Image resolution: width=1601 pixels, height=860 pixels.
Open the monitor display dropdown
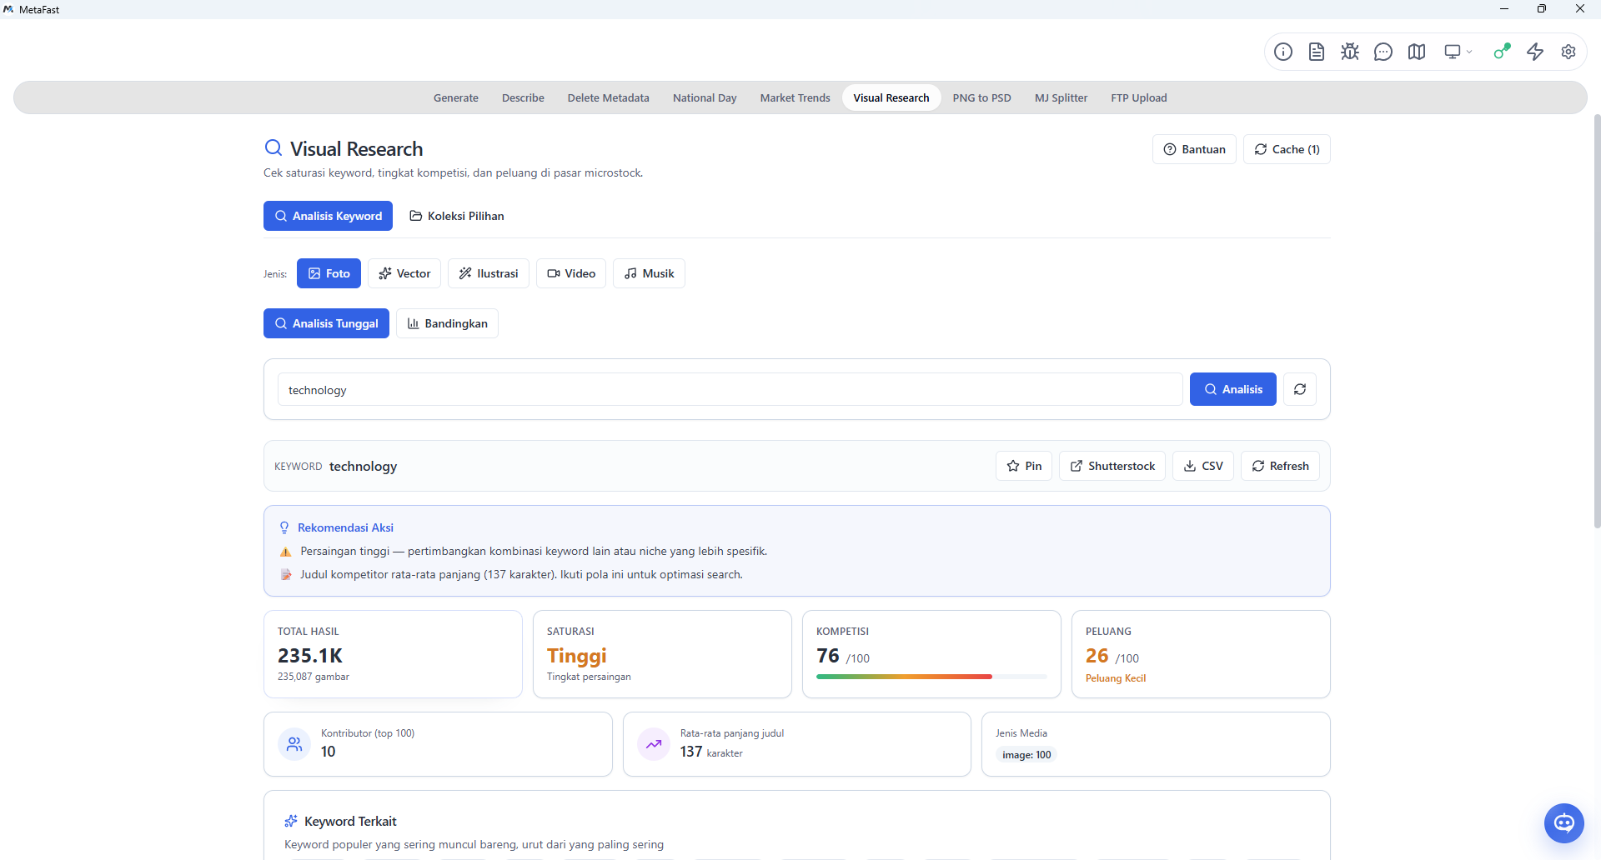[1458, 52]
